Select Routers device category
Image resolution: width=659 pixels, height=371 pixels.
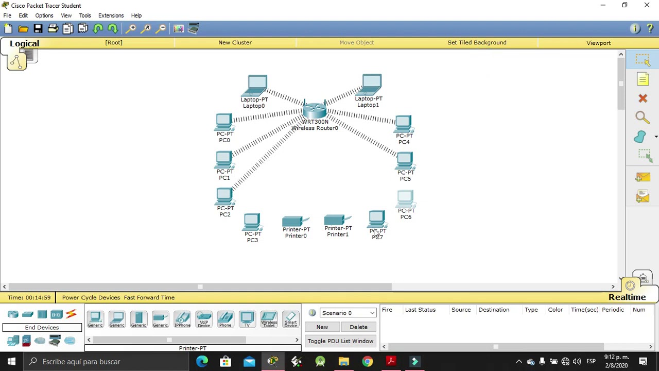click(x=13, y=314)
